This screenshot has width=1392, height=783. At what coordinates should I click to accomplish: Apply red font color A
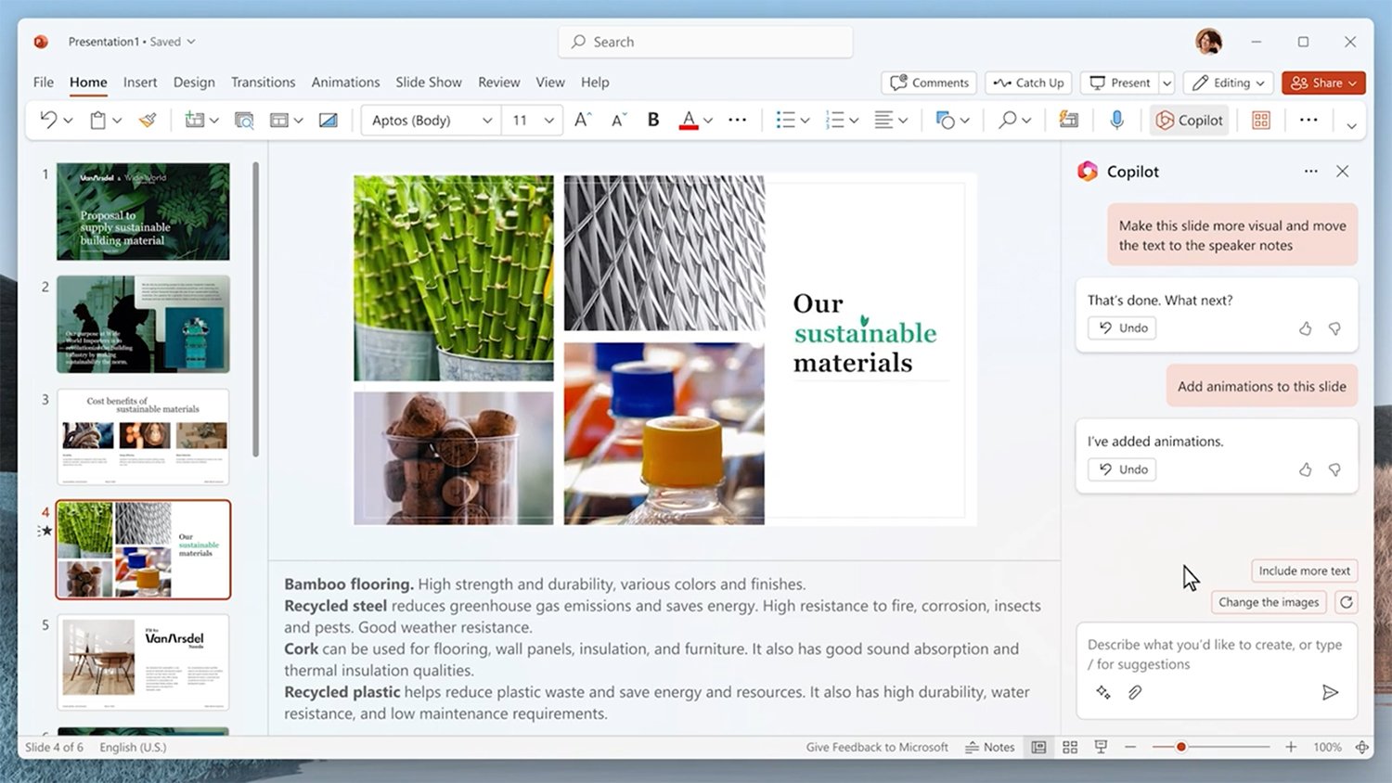(x=689, y=120)
